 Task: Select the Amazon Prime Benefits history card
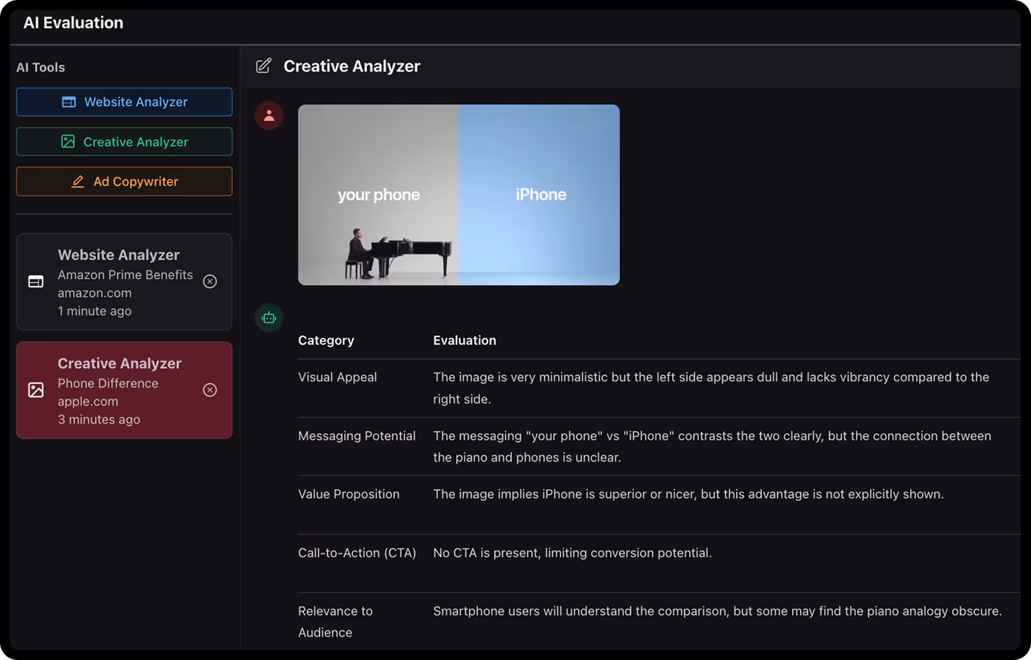pos(124,282)
